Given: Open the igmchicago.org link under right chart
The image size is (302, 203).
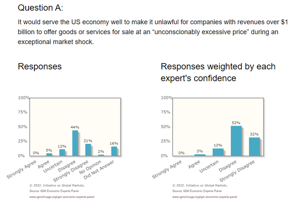Looking at the screenshot, I should pyautogui.click(x=205, y=198).
